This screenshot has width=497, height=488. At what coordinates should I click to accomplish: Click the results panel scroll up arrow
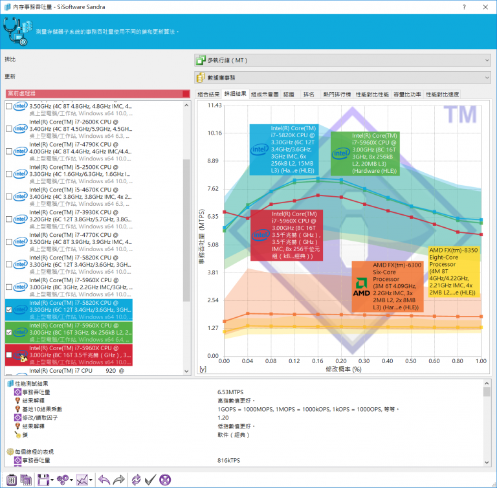(487, 383)
